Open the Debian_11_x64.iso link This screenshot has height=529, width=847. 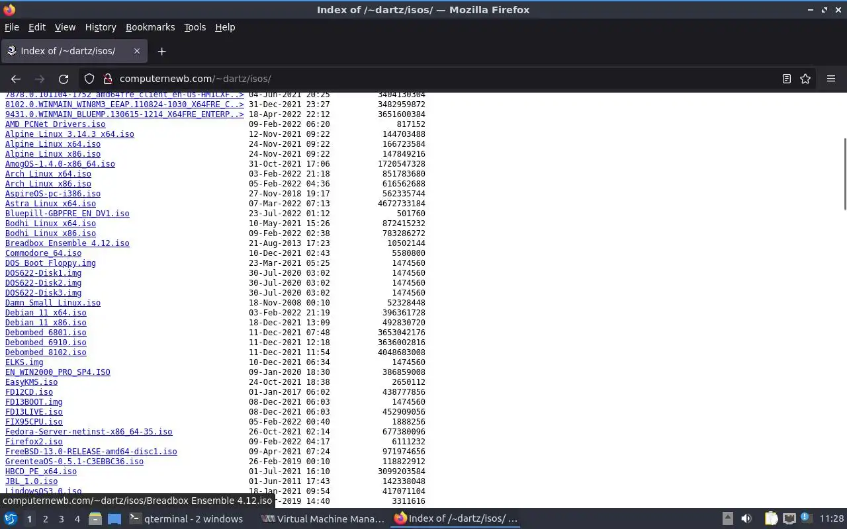[x=46, y=313]
